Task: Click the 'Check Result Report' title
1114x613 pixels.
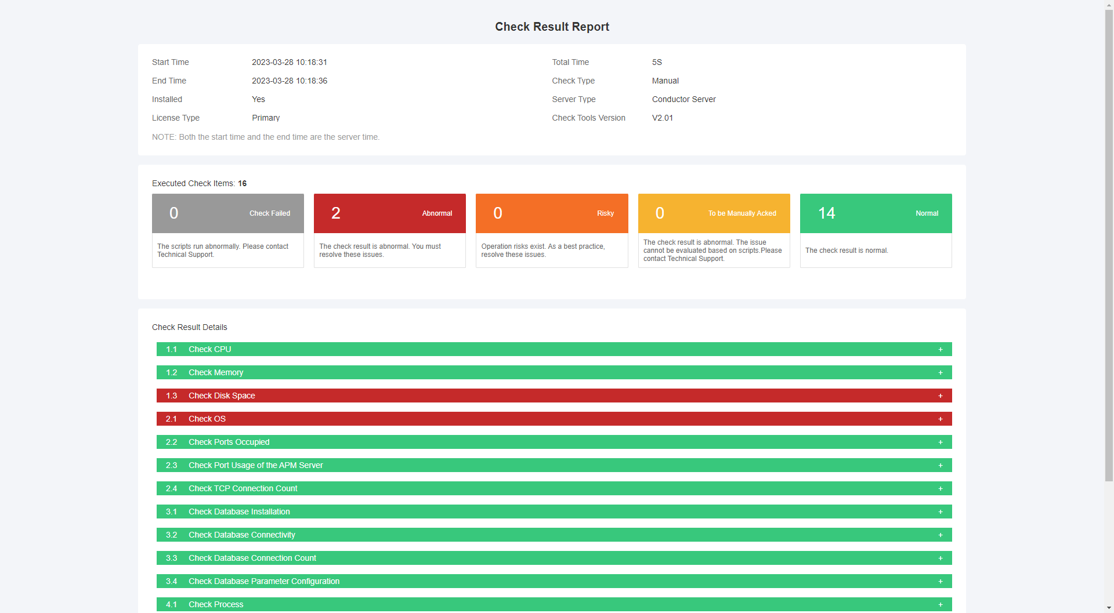Action: pos(552,27)
